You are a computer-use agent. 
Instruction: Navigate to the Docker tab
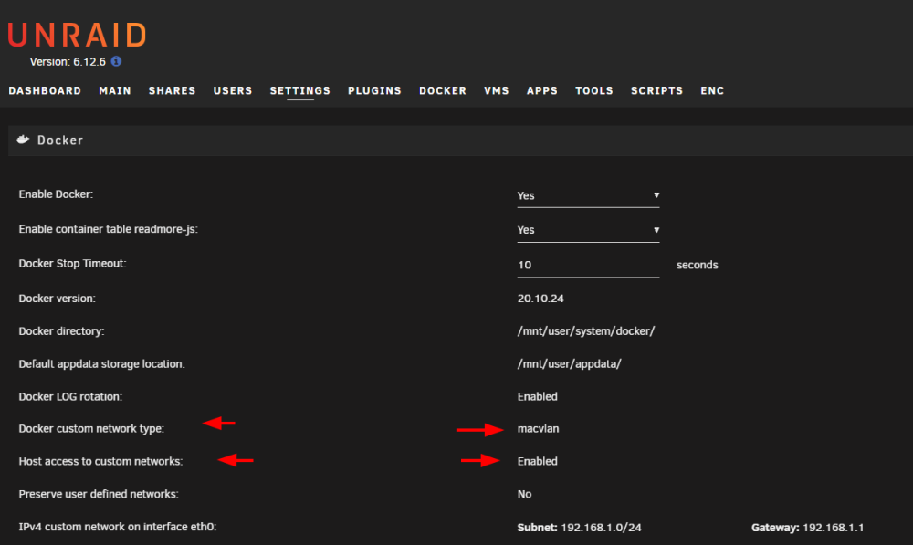(443, 91)
